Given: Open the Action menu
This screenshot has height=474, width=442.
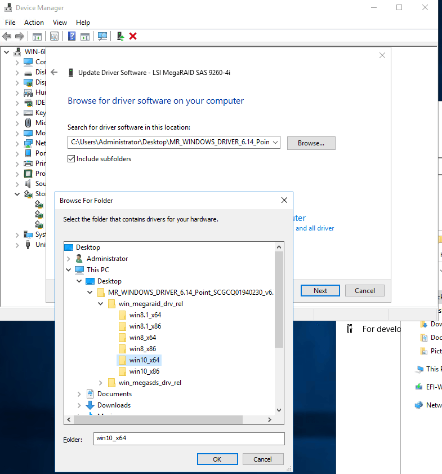Looking at the screenshot, I should point(34,23).
